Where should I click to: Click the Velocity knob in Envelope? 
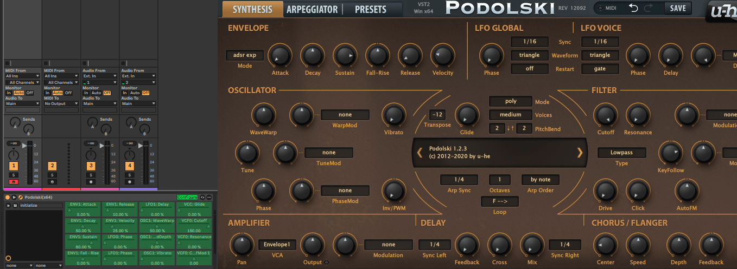442,55
